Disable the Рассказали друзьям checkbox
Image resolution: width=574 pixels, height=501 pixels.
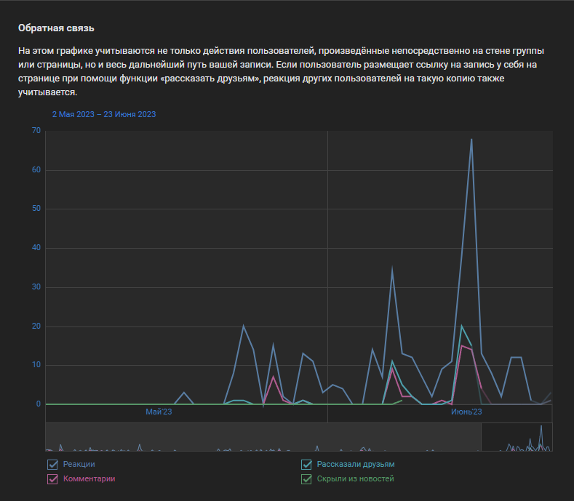(306, 465)
